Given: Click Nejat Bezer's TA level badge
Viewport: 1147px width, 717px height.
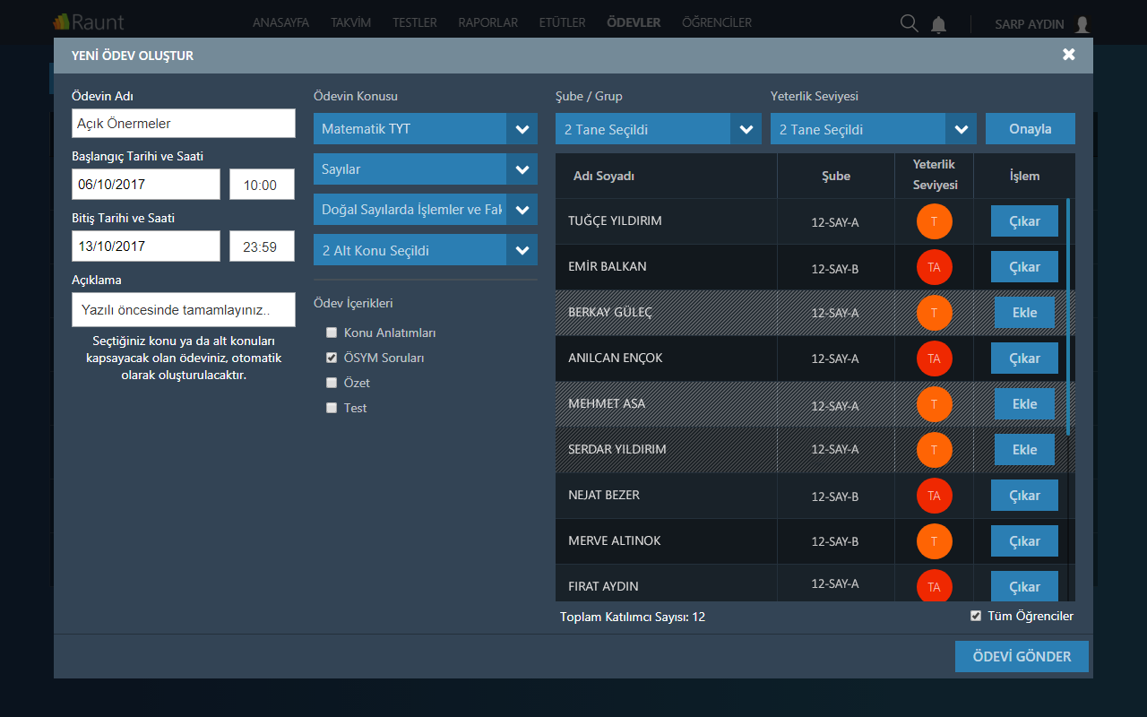Looking at the screenshot, I should pyautogui.click(x=935, y=496).
